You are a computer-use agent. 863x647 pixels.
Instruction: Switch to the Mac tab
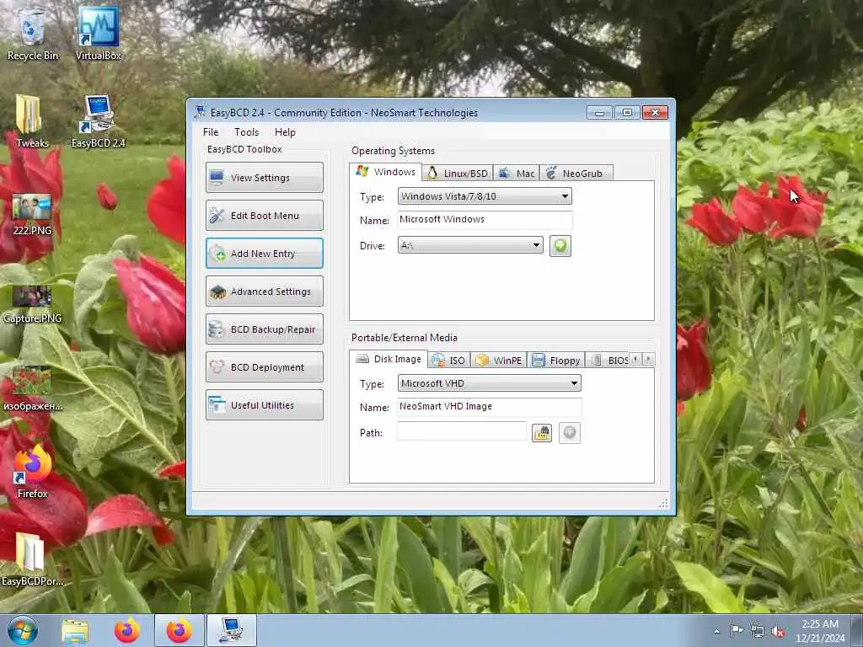click(x=517, y=174)
